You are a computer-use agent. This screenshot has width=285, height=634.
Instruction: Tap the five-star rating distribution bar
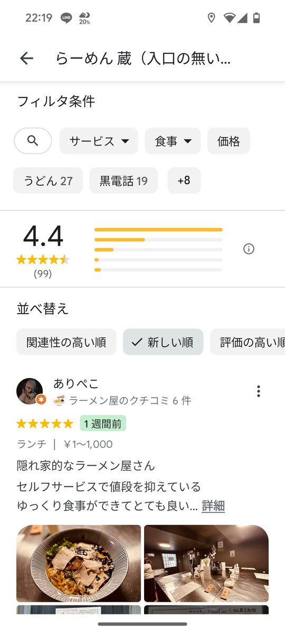pyautogui.click(x=158, y=229)
